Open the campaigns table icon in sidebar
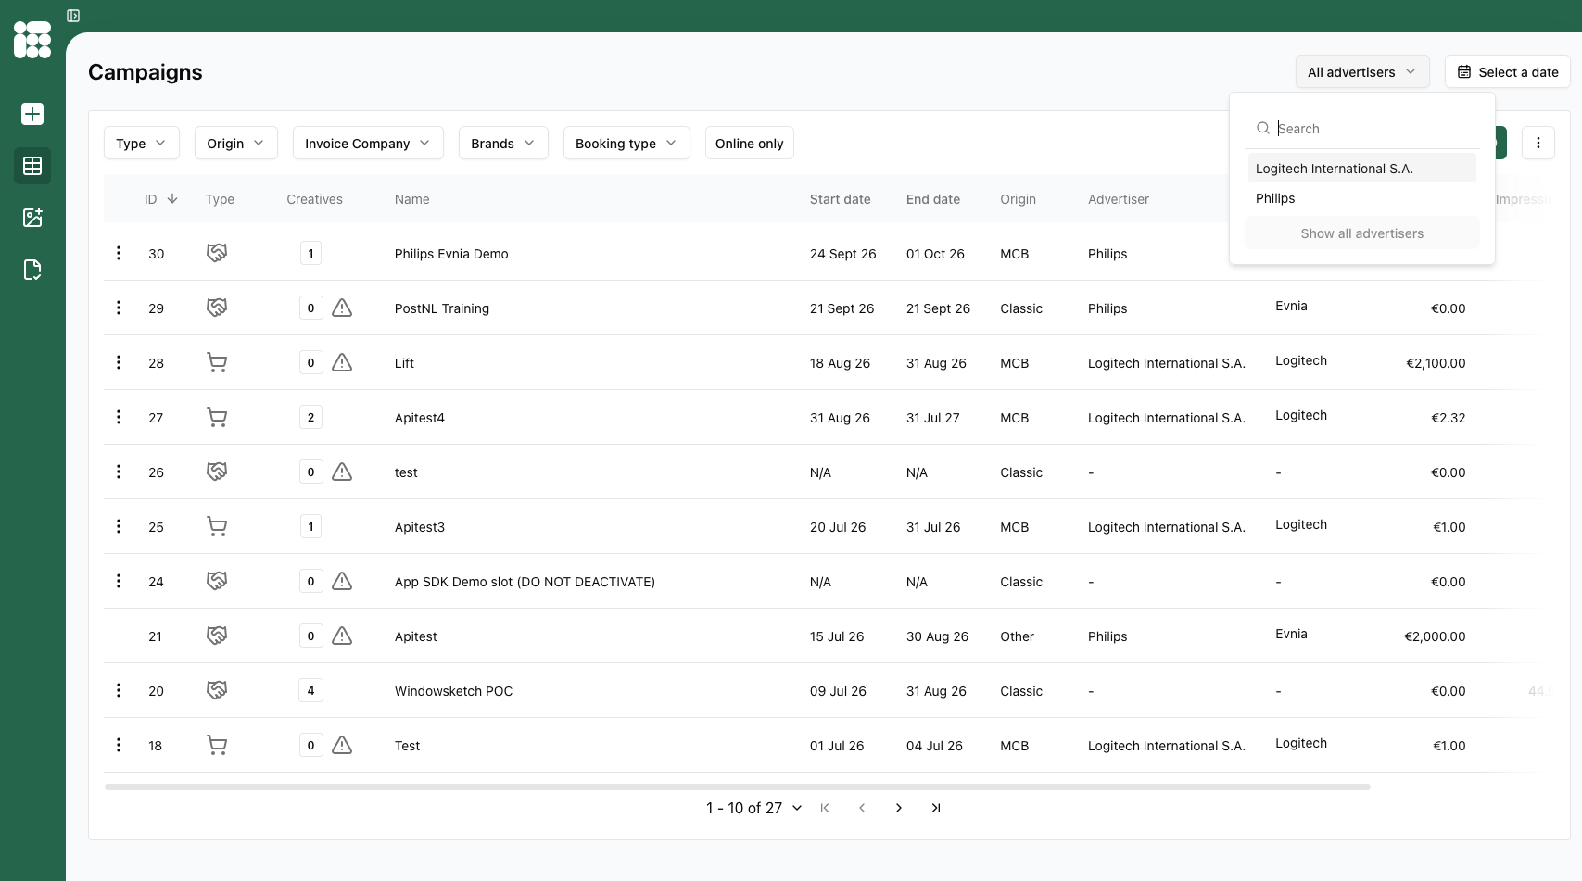The height and width of the screenshot is (881, 1582). [32, 166]
